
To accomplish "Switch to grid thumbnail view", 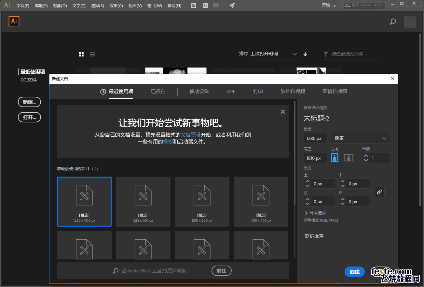I will pos(81,54).
